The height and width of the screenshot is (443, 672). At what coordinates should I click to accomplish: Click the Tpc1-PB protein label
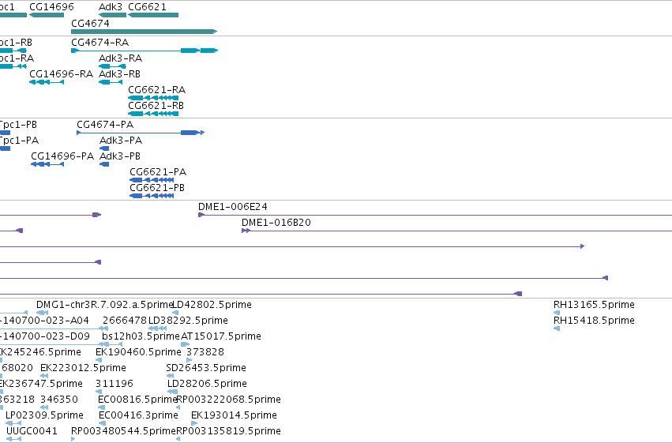tap(18, 125)
